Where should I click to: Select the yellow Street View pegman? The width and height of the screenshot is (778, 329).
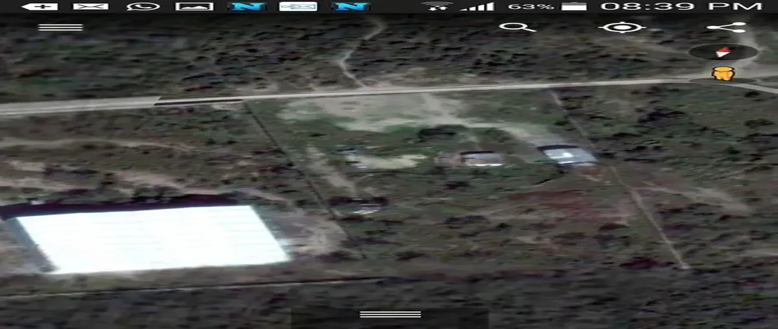tap(722, 73)
